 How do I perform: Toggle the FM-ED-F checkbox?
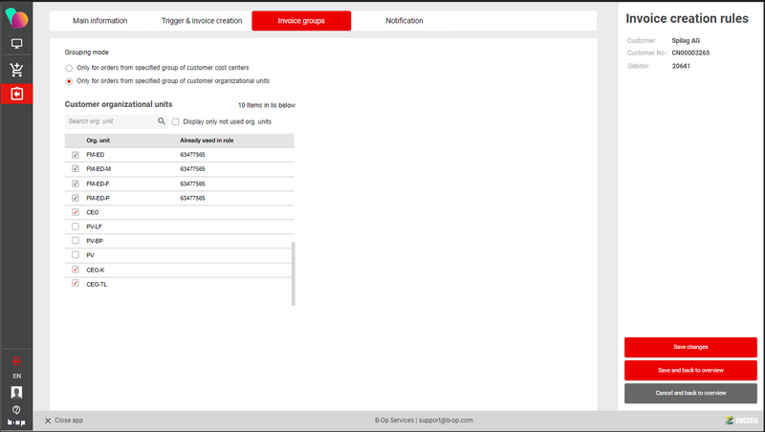click(76, 184)
